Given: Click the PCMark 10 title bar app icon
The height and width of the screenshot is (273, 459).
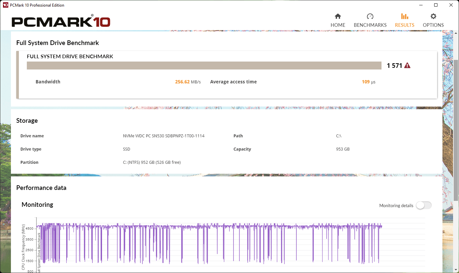Looking at the screenshot, I should pyautogui.click(x=5, y=5).
